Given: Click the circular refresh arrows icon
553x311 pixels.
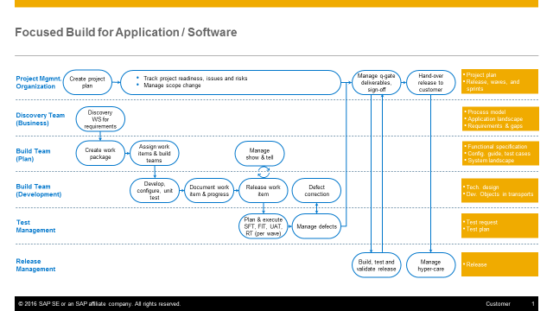Looking at the screenshot, I should coord(264,172).
